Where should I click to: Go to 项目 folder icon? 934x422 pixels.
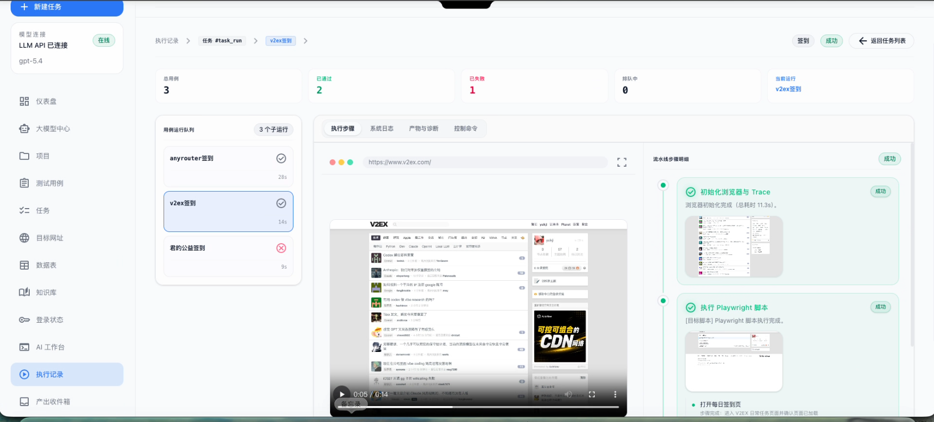click(x=24, y=156)
